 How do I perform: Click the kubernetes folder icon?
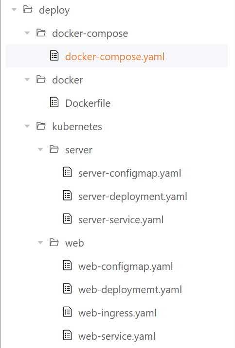[x=41, y=126]
